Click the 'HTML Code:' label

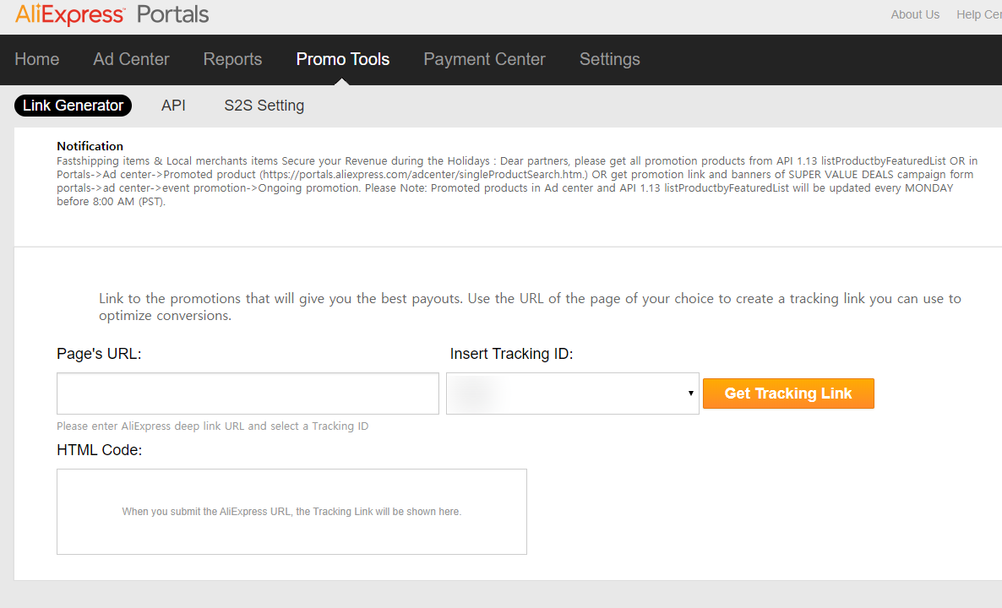100,450
